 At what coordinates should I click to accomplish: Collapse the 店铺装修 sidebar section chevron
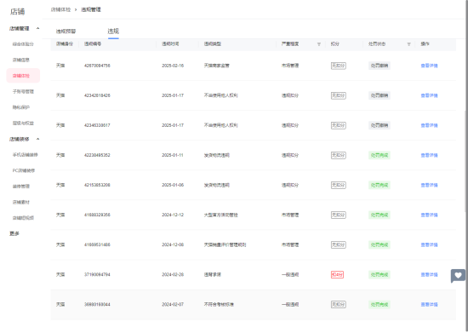[x=38, y=139]
